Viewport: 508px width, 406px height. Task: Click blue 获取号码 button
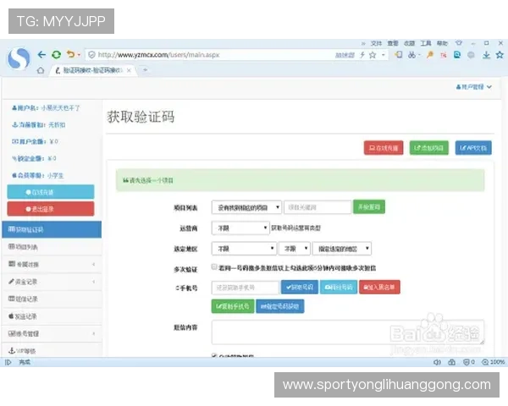click(x=300, y=288)
